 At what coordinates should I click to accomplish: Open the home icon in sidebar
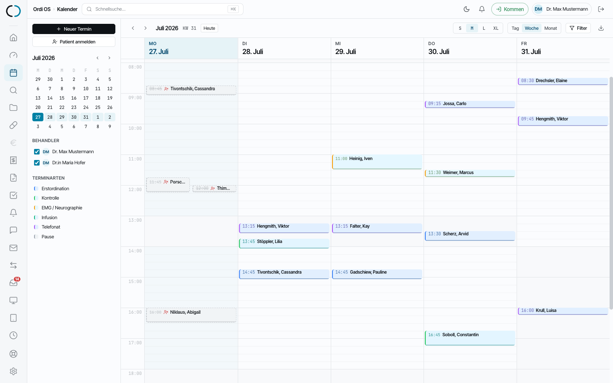click(13, 37)
